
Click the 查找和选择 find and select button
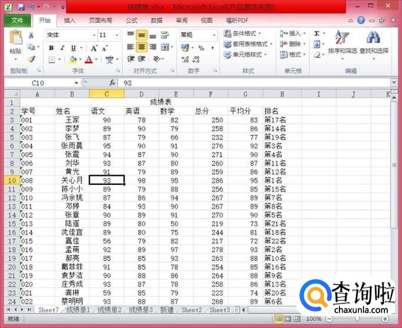[x=374, y=44]
